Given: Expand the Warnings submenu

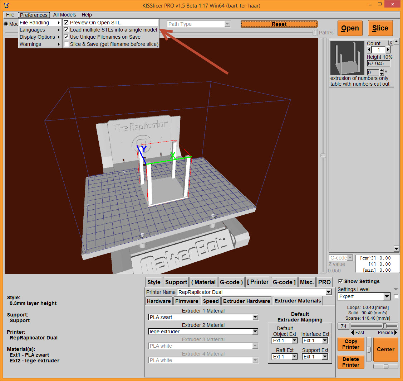Looking at the screenshot, I should 40,44.
